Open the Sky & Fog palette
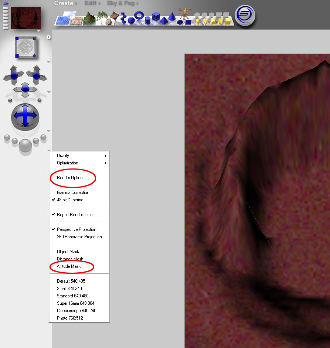Viewport: 330px width, 348px height. [121, 3]
